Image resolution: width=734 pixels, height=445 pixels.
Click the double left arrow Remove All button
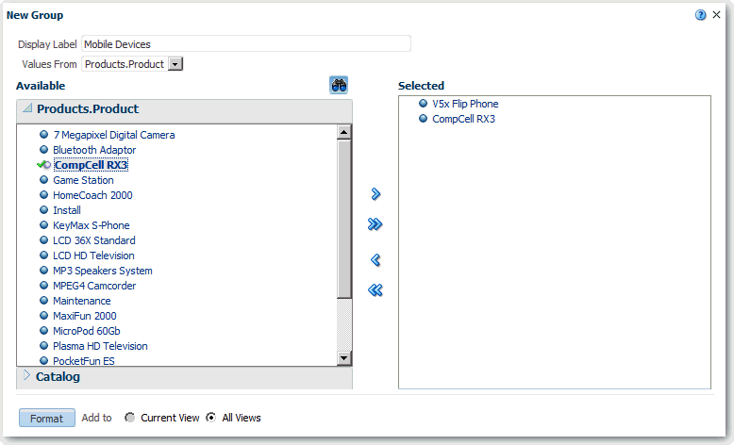click(375, 290)
